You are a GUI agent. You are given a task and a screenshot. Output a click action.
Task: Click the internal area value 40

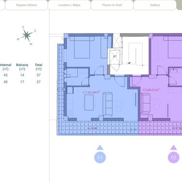coord(5,82)
